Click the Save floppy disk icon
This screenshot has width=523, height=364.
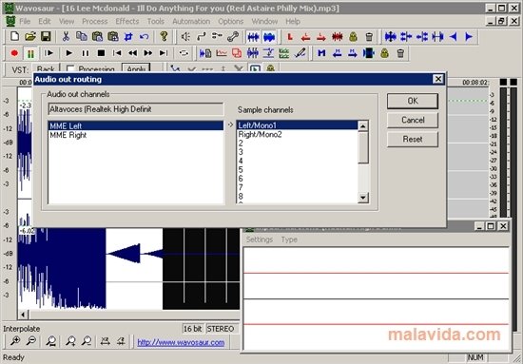pyautogui.click(x=46, y=36)
